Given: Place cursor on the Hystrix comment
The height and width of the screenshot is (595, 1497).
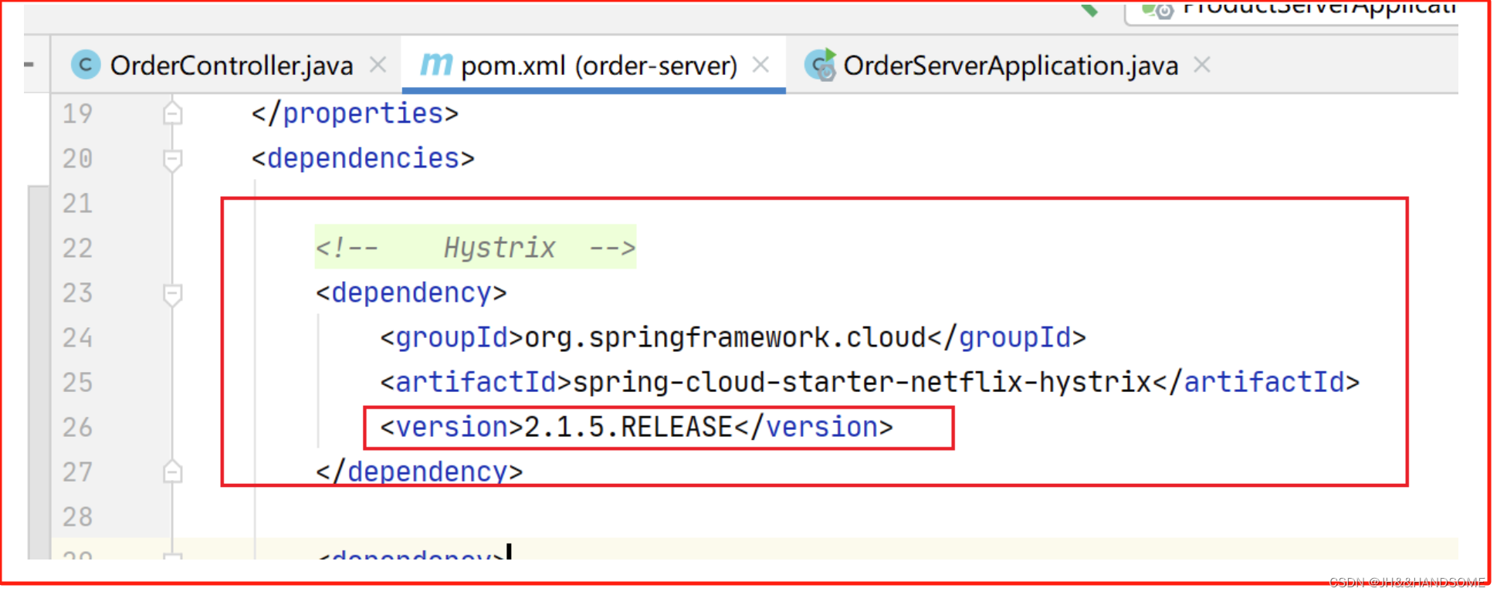Looking at the screenshot, I should click(475, 248).
